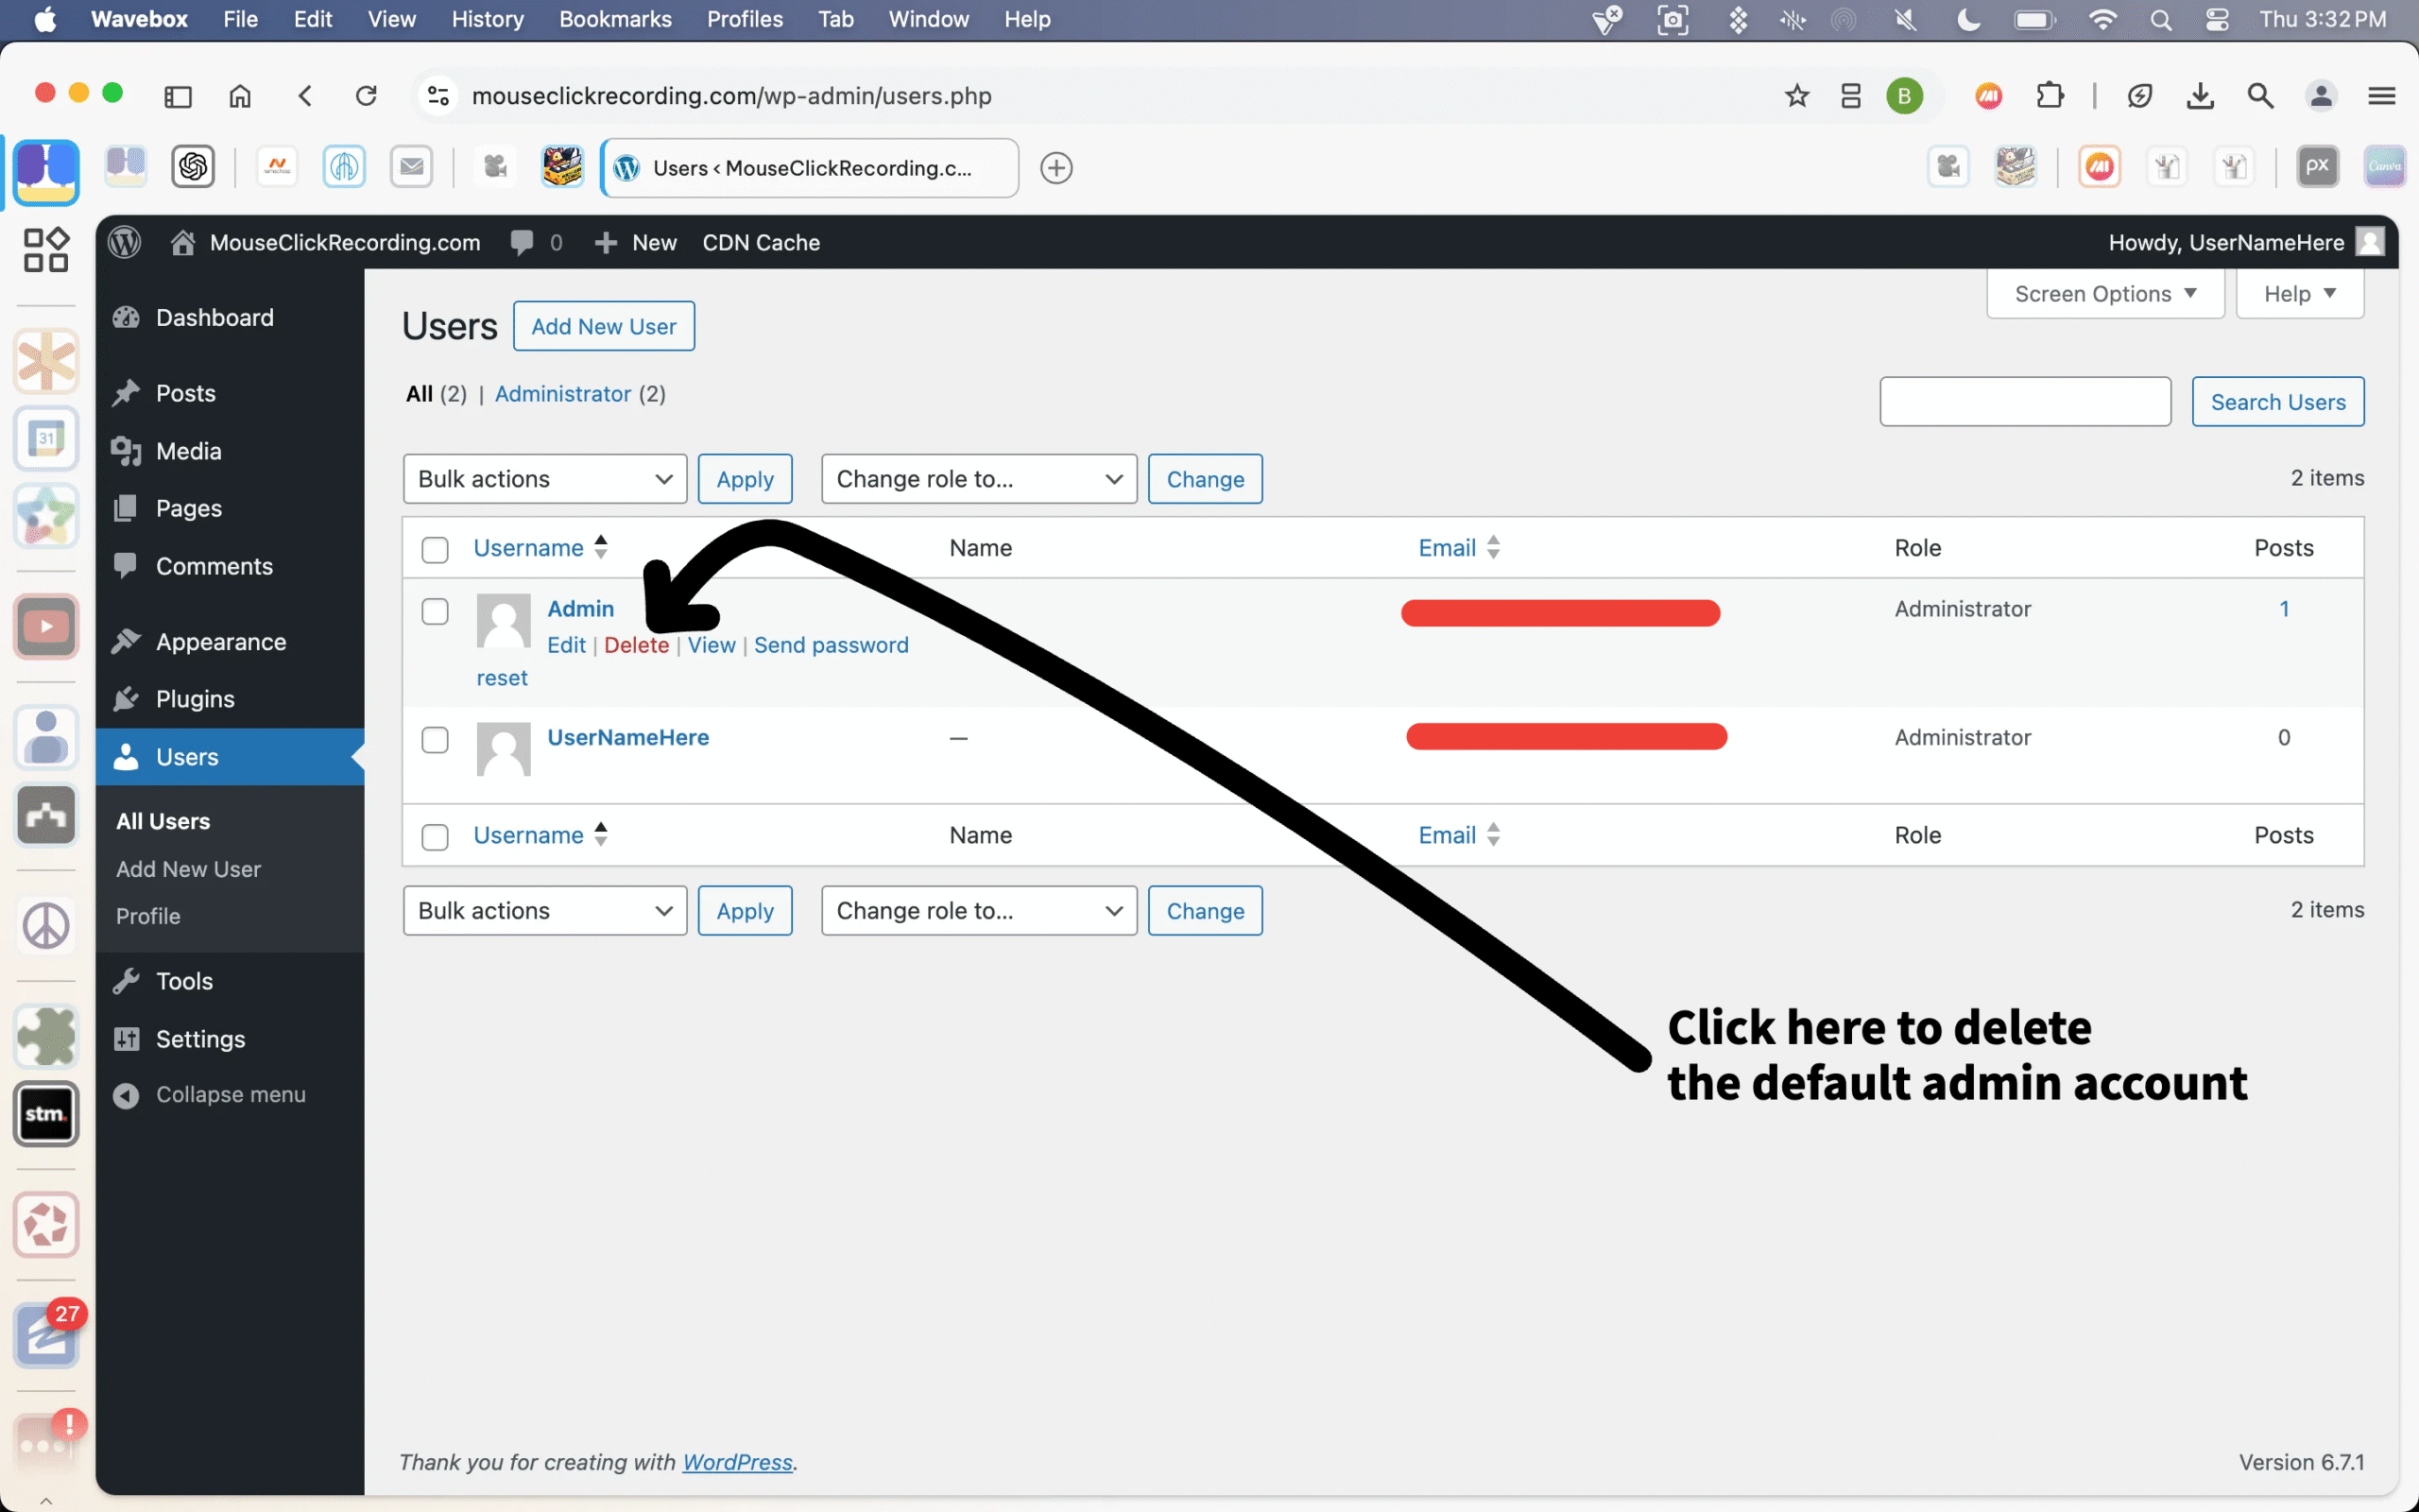Click the Collapse menu arrow icon
Viewport: 2419px width, 1512px height.
tap(126, 1095)
